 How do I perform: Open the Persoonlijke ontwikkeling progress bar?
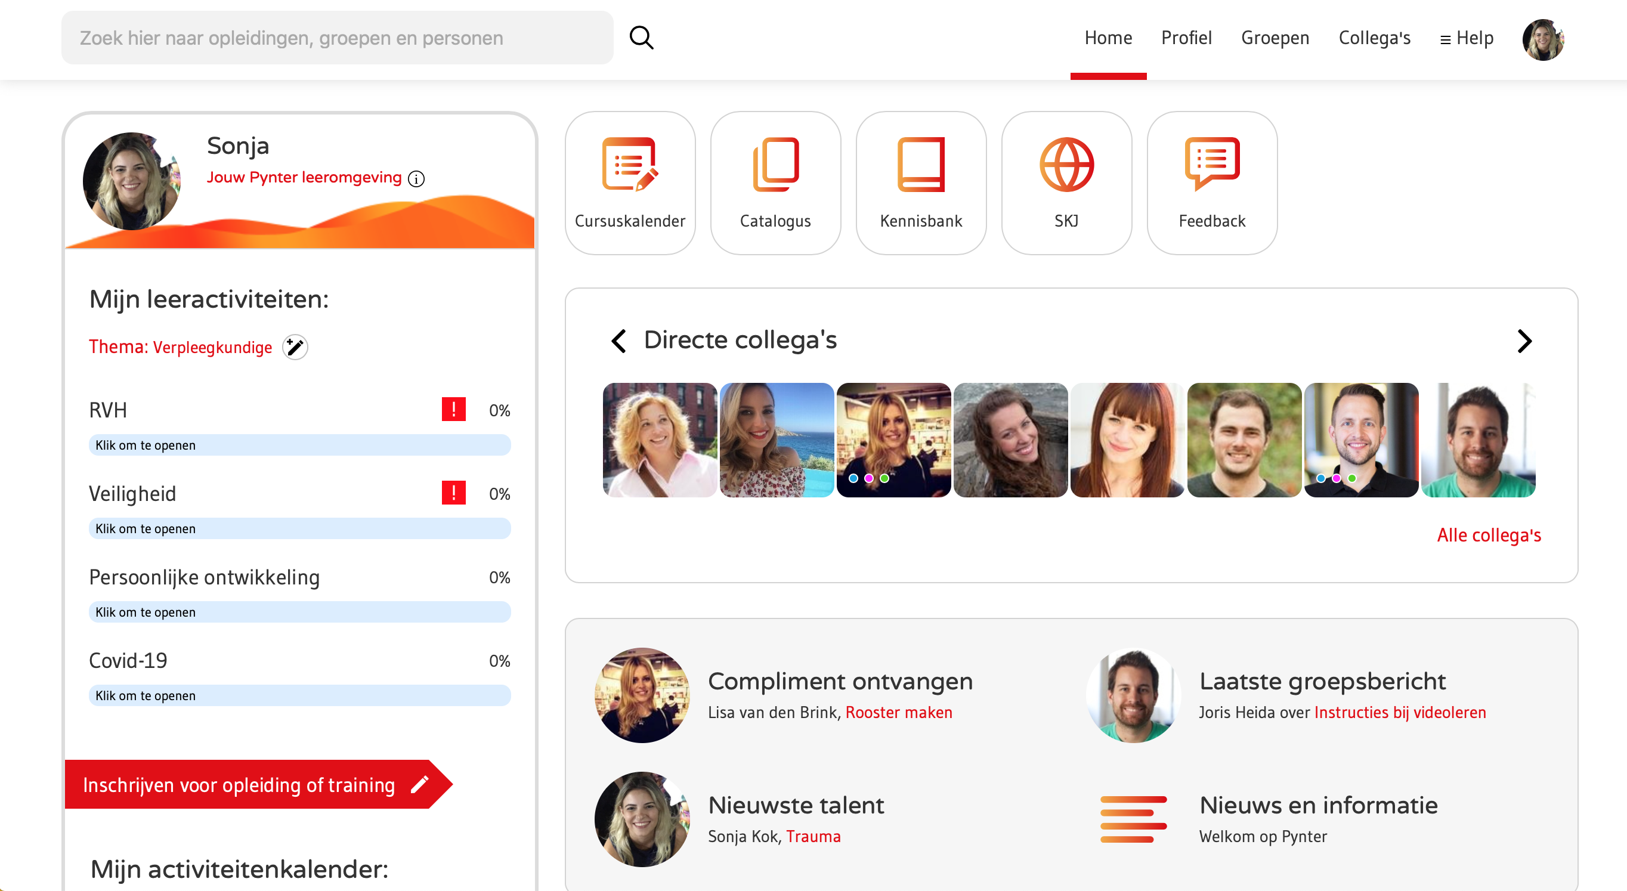299,612
